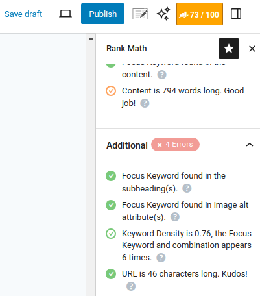Click the Rank Math 73 / 100 score button
This screenshot has height=296, width=260.
click(x=200, y=14)
